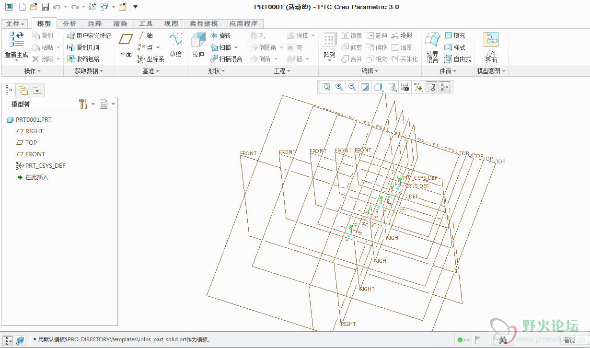
Task: Select the 坐标系 coordinate system tool
Action: (x=150, y=59)
